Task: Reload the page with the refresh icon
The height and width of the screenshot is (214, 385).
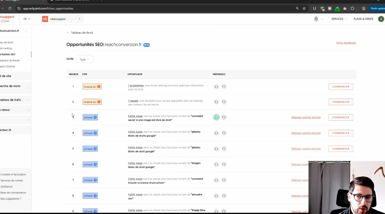Action: pos(10,8)
